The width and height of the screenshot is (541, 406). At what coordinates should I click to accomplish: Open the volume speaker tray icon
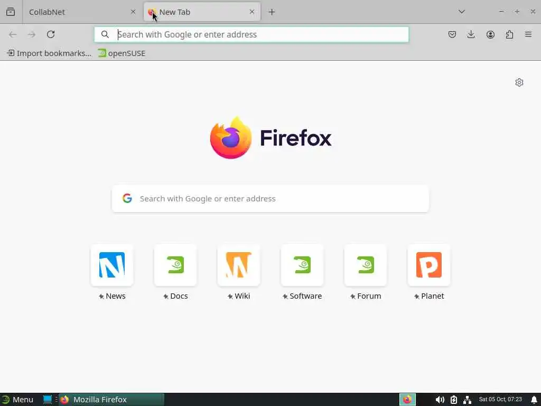[x=440, y=400]
